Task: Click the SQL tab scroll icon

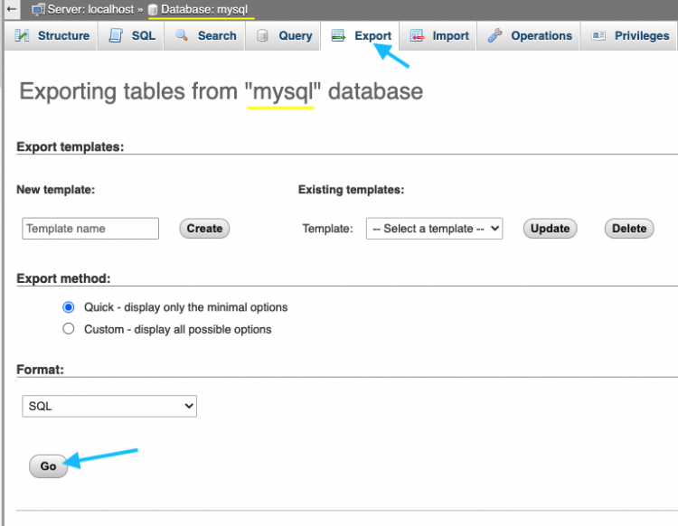Action: click(x=116, y=35)
